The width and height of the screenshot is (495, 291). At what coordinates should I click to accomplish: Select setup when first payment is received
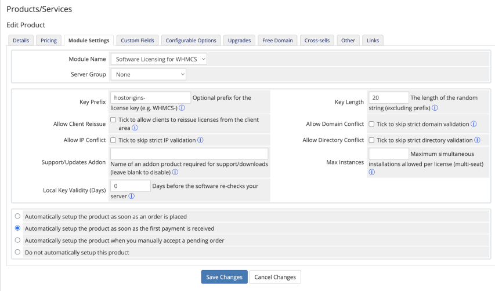[17, 228]
